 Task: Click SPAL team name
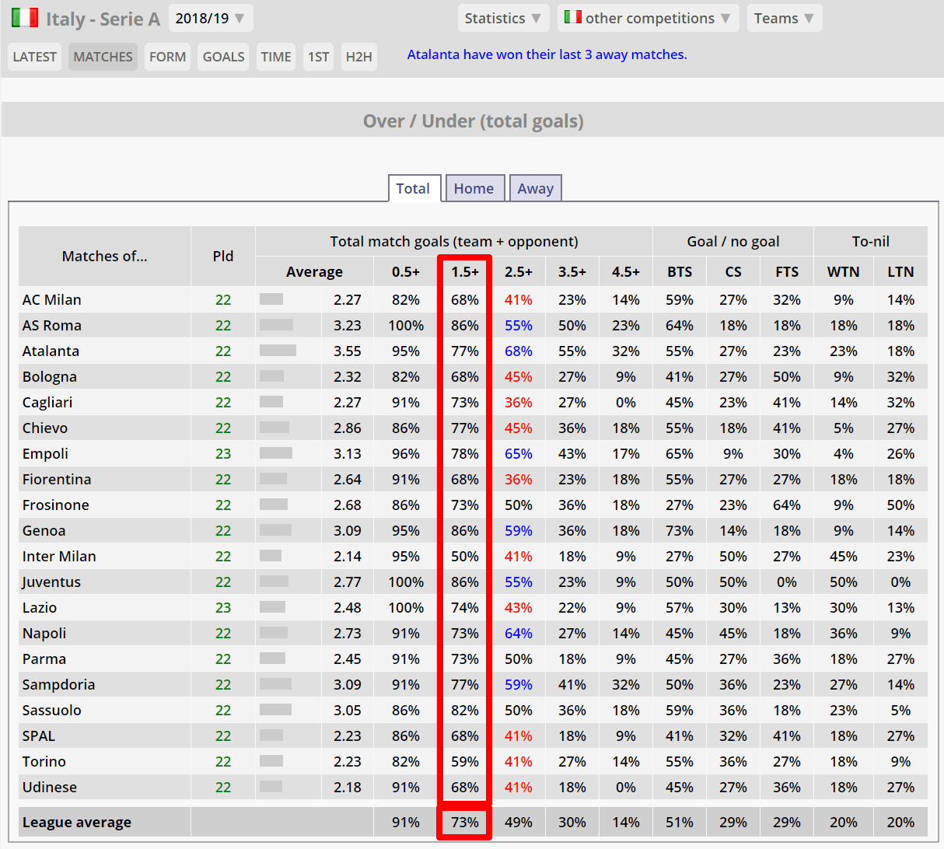click(x=38, y=735)
